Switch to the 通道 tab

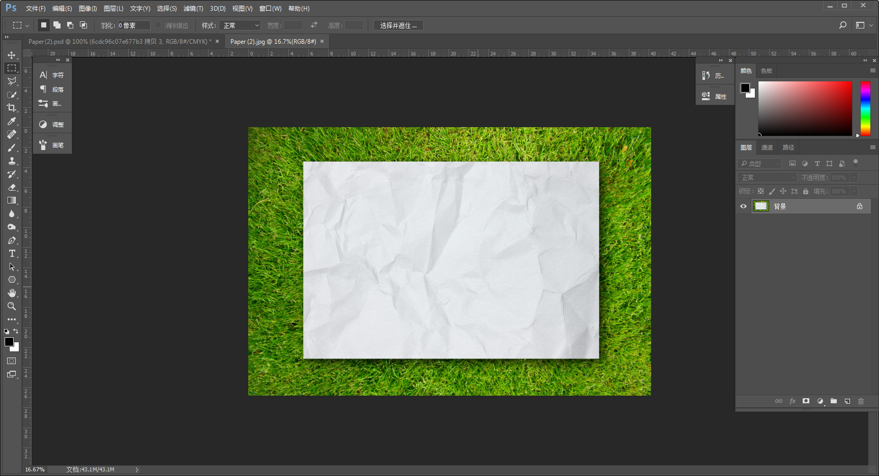(767, 147)
